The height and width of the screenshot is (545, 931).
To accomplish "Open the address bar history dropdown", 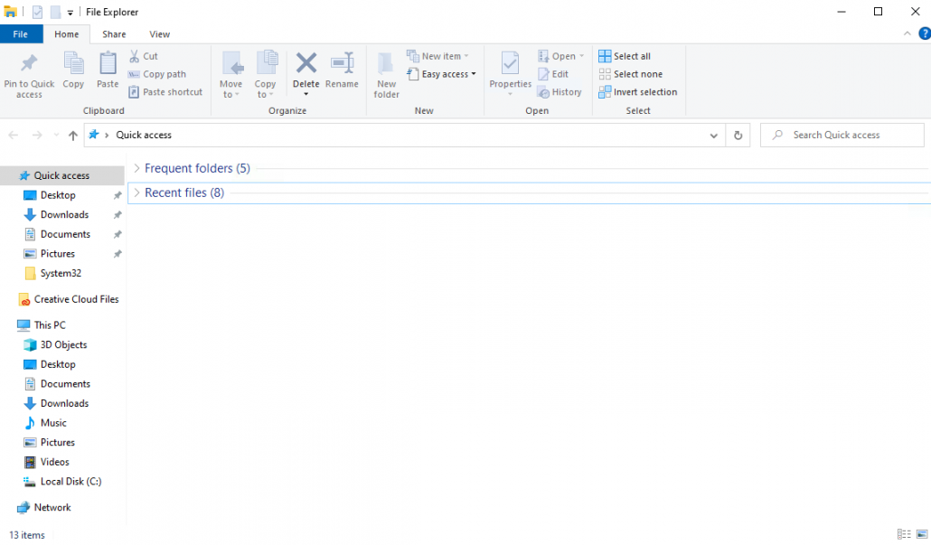I will (714, 136).
